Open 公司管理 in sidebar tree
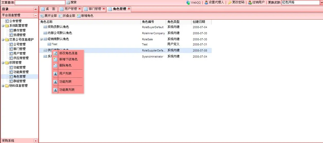 point(19,44)
